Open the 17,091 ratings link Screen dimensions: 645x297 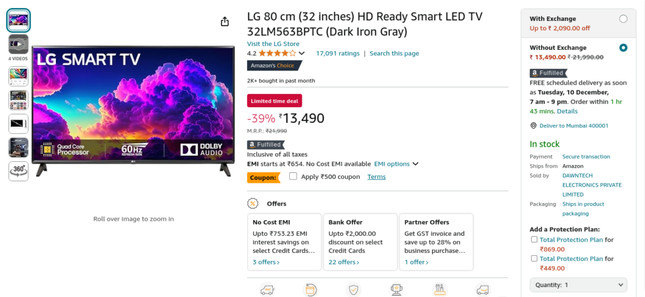[338, 53]
